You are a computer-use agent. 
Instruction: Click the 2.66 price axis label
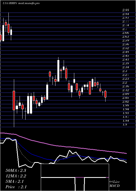[126, 33]
